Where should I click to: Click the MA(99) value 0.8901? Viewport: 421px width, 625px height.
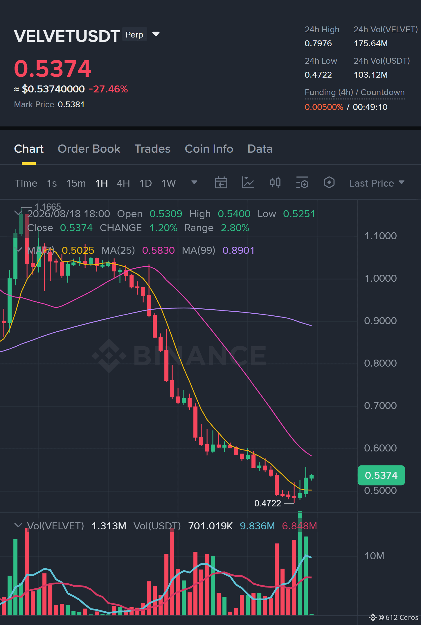coord(238,250)
